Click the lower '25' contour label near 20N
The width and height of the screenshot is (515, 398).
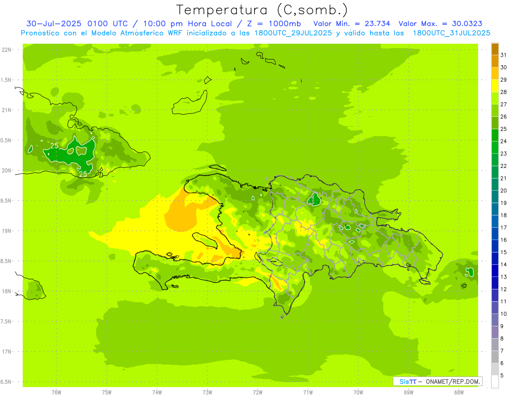coord(83,174)
